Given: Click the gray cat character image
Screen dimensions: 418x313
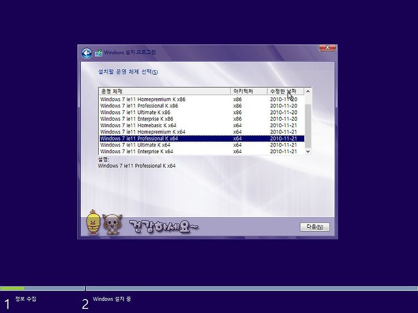Looking at the screenshot, I should tap(112, 224).
